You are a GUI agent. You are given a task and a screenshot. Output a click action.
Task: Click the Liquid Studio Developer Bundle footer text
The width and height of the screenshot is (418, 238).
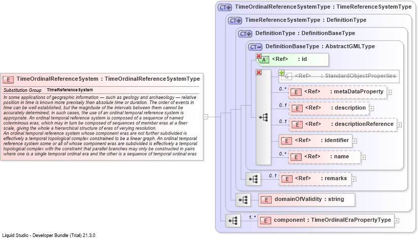(x=49, y=235)
